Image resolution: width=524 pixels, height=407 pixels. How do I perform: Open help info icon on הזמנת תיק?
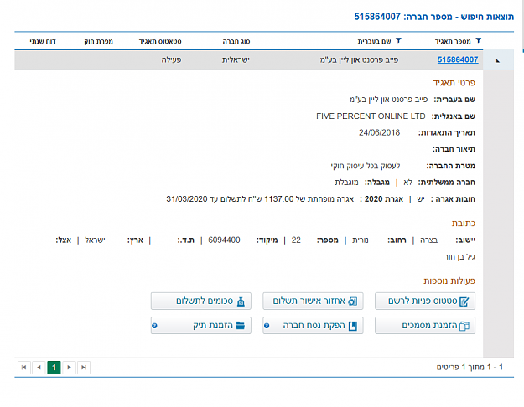(x=154, y=326)
